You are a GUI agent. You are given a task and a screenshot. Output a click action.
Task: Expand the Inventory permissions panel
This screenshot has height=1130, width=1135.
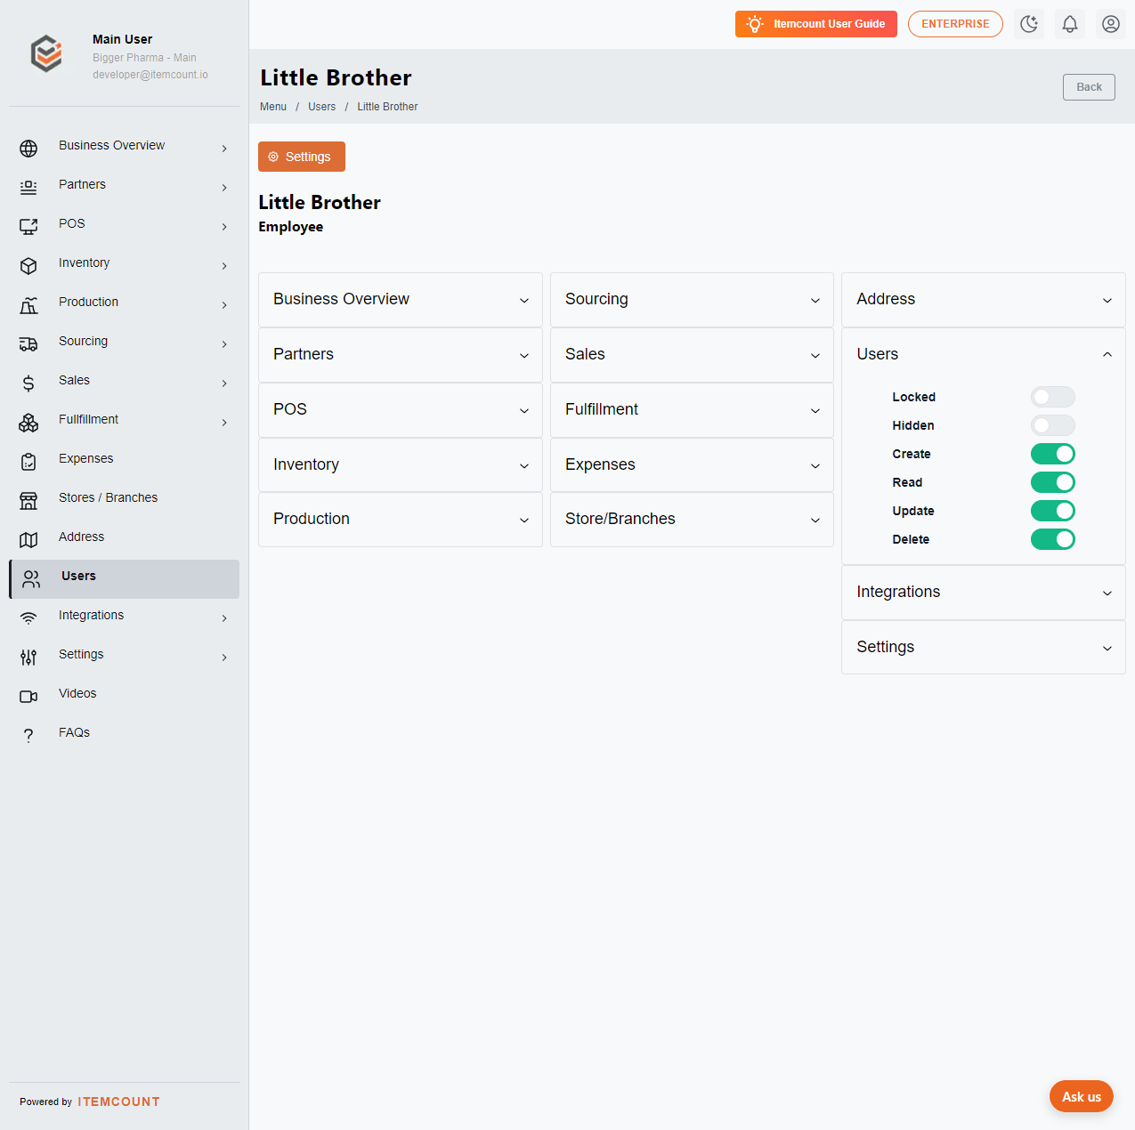point(401,465)
